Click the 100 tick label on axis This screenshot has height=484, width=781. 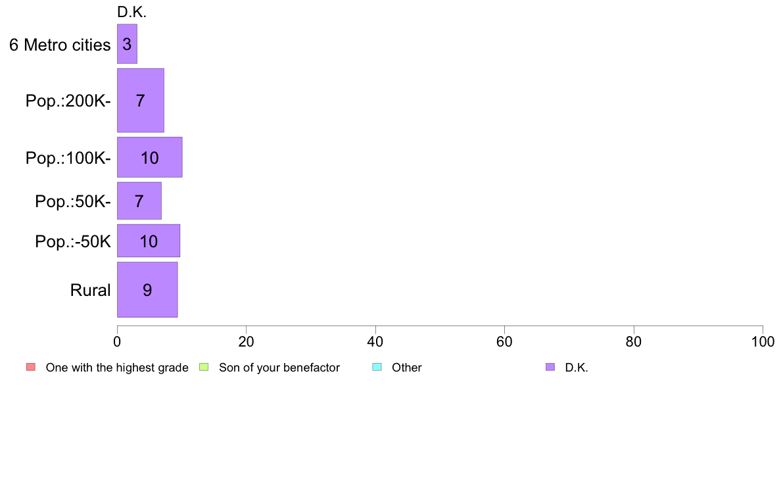[763, 341]
